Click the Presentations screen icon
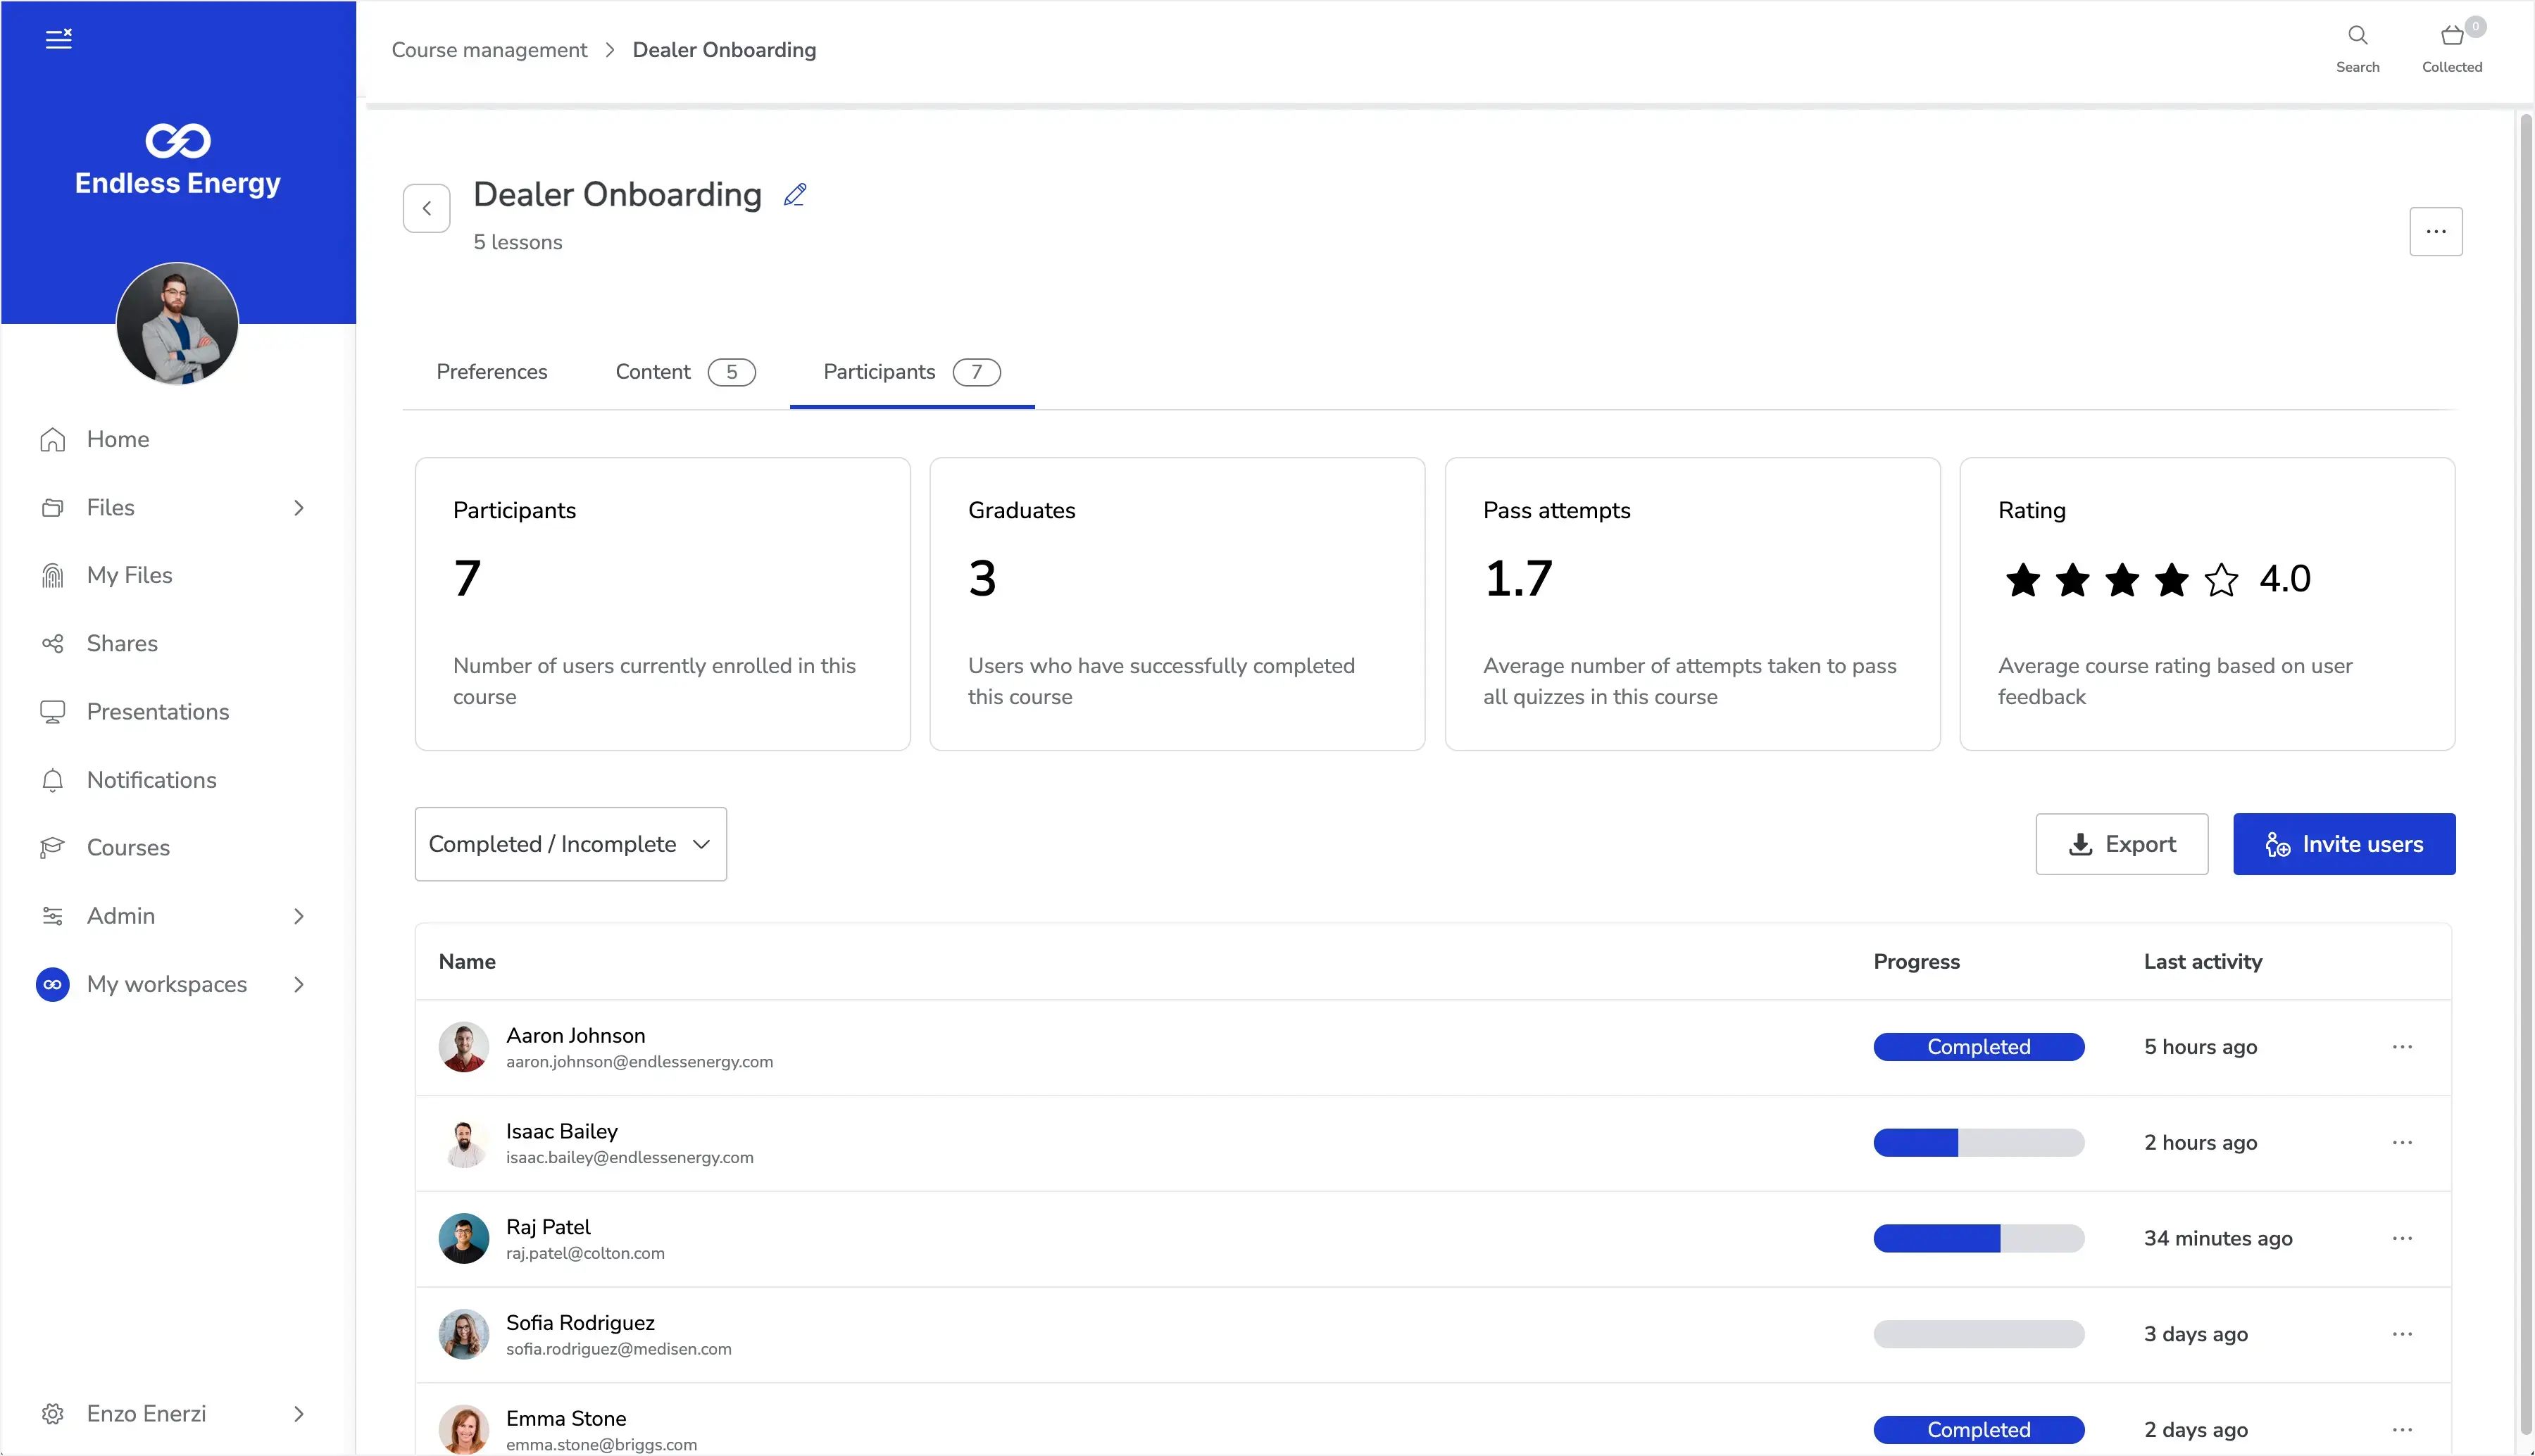 coord(53,712)
